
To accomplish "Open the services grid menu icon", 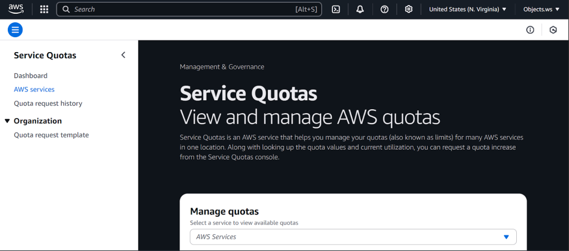I will (44, 9).
